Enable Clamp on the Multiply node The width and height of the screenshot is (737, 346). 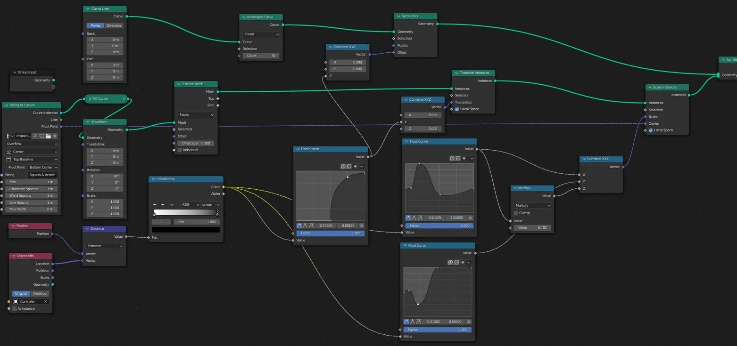point(515,213)
